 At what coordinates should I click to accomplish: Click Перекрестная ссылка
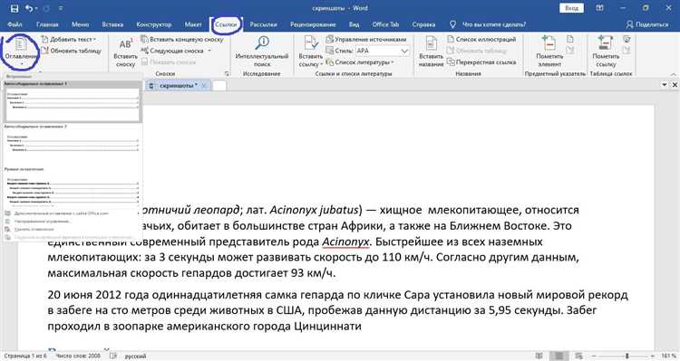(481, 62)
